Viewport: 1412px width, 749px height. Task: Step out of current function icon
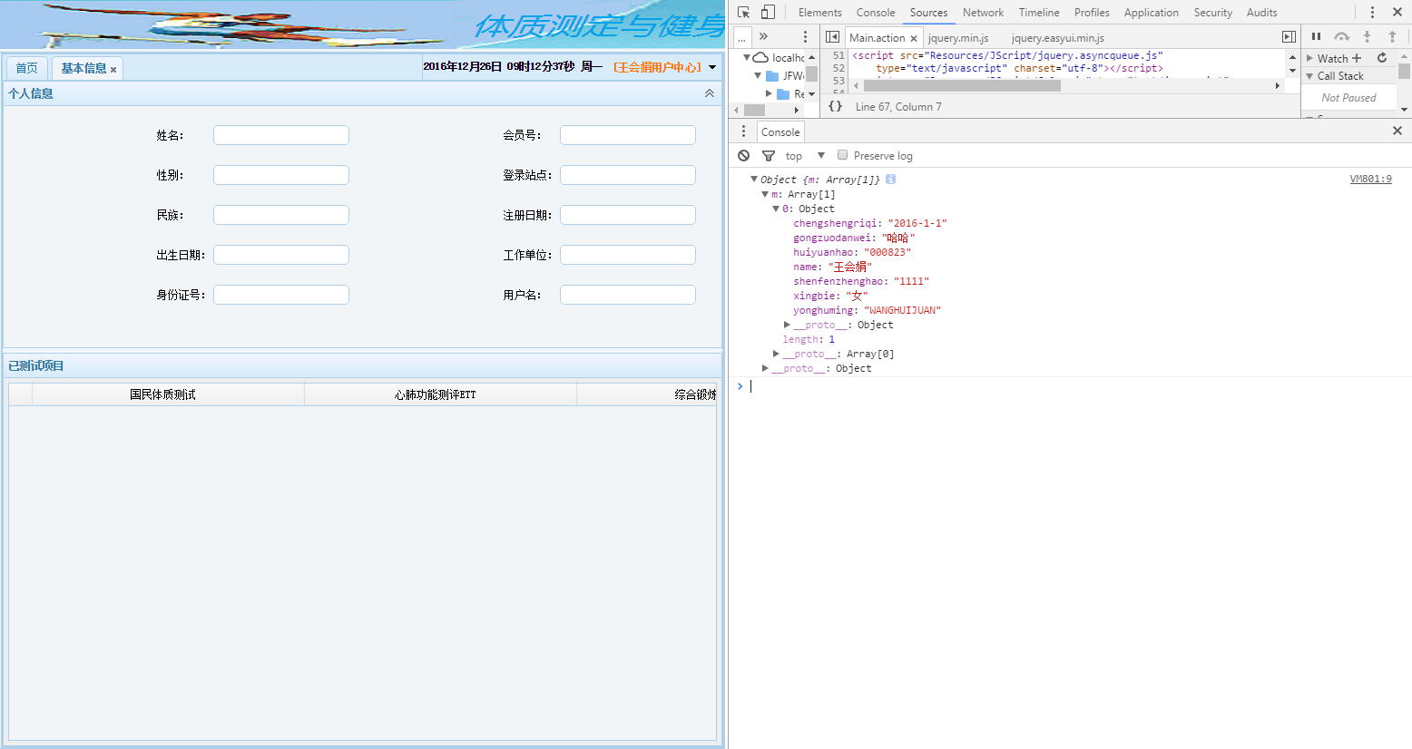click(1392, 36)
